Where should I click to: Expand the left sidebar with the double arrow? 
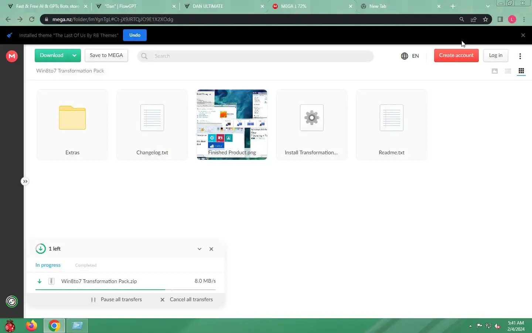[25, 181]
